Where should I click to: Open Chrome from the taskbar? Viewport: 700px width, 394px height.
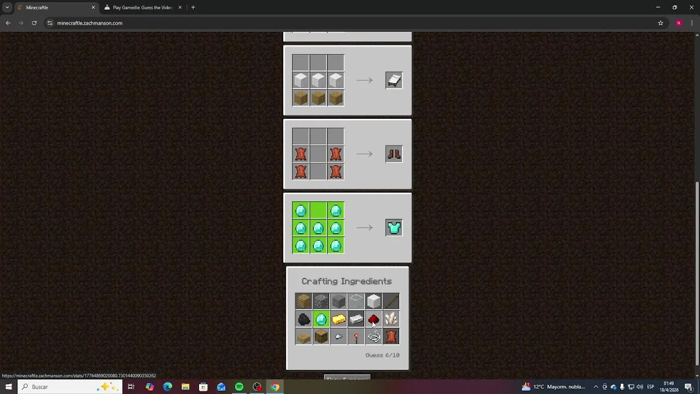pos(275,387)
